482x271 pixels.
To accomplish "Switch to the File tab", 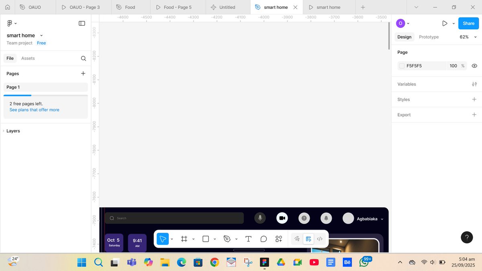I will point(10,58).
